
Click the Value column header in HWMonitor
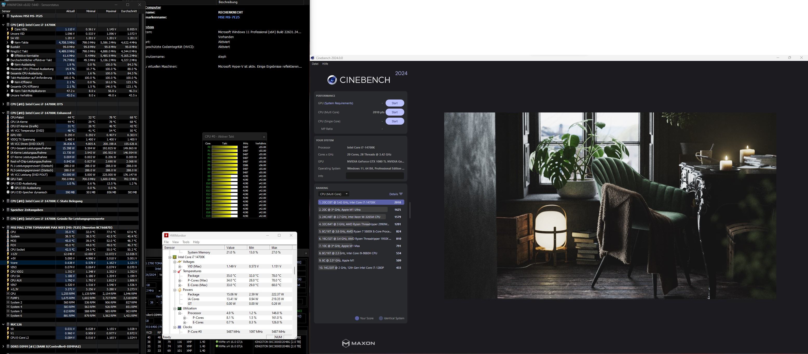coord(236,247)
